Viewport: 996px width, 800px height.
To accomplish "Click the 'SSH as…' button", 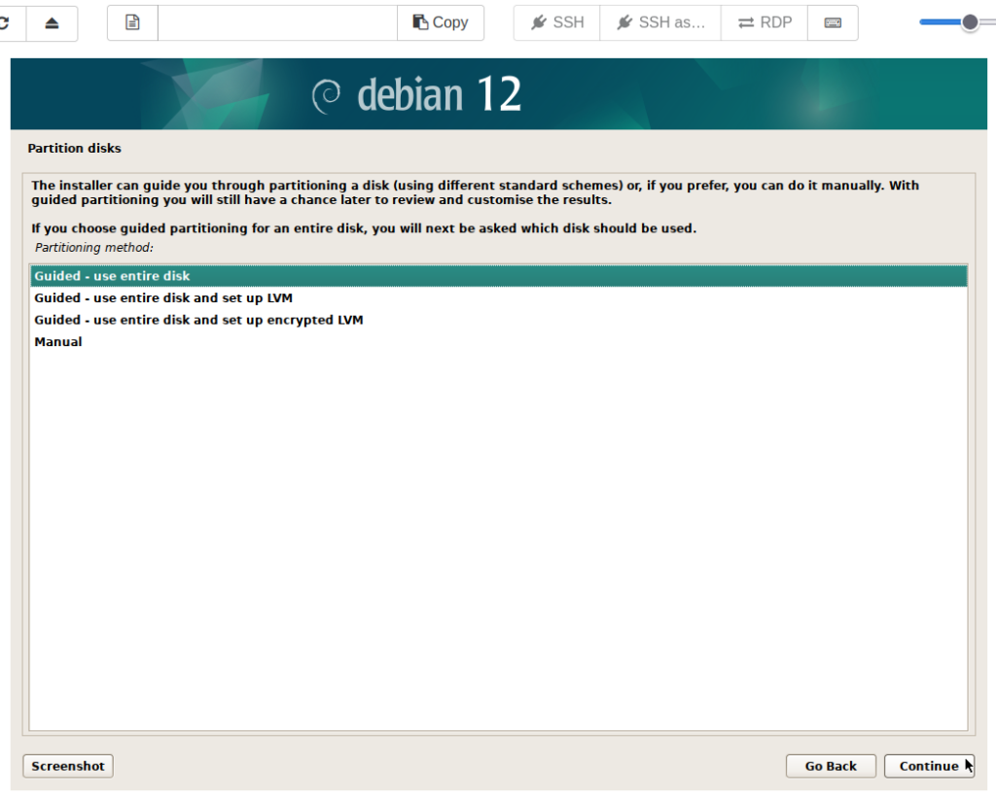I will 660,22.
